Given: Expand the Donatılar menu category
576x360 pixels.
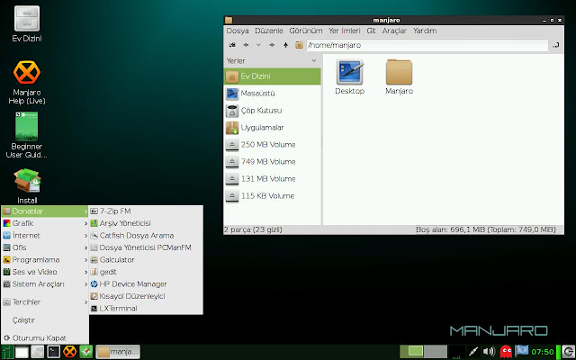Looking at the screenshot, I should [x=45, y=211].
